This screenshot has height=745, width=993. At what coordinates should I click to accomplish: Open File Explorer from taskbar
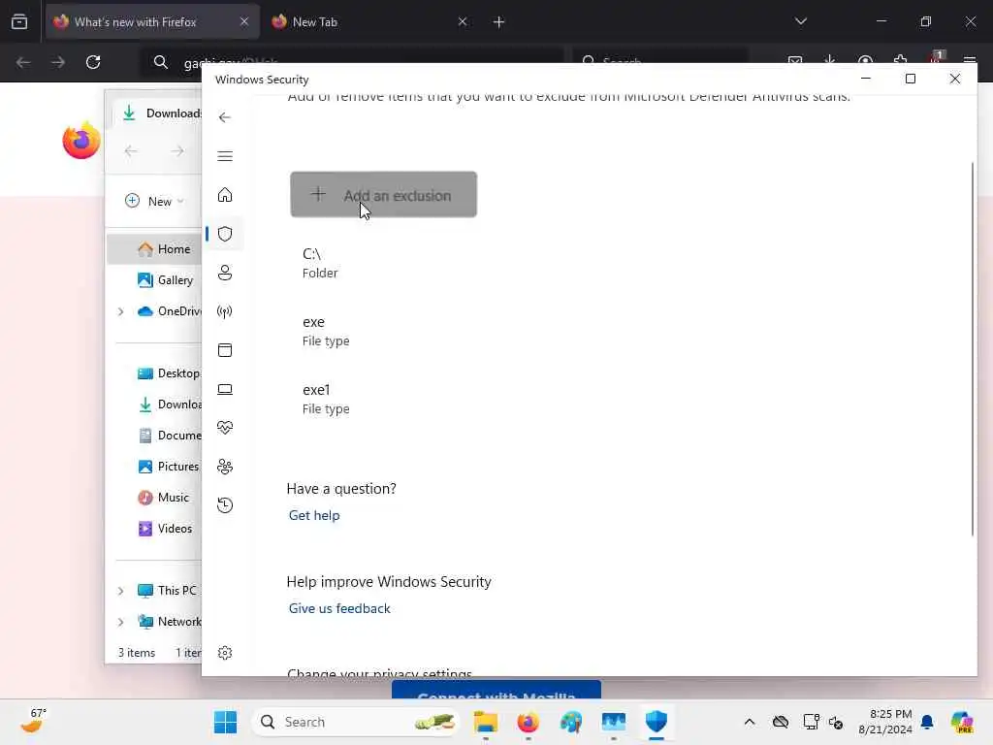click(486, 722)
